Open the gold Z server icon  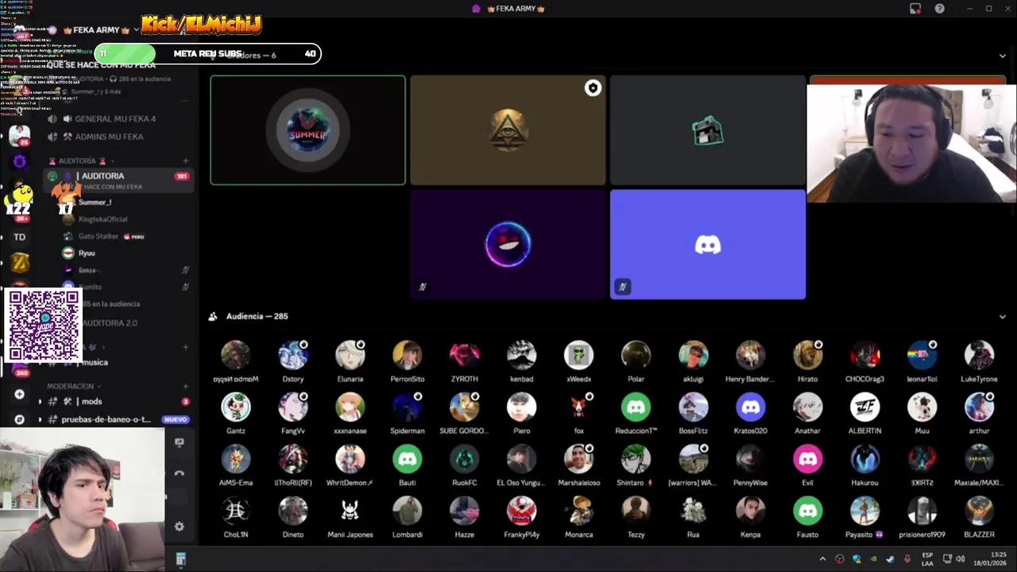[x=19, y=263]
